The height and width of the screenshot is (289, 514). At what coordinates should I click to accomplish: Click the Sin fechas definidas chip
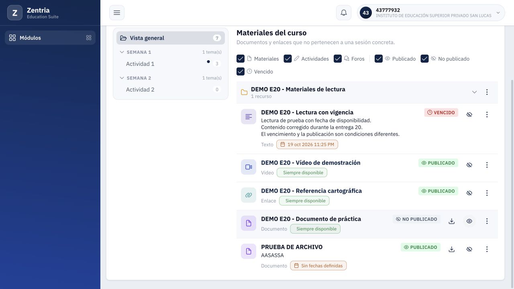click(x=318, y=266)
